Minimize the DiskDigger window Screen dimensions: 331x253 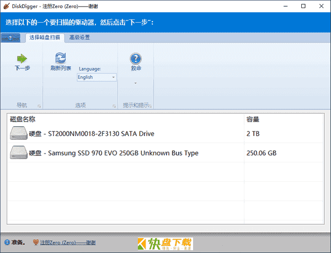coord(285,6)
